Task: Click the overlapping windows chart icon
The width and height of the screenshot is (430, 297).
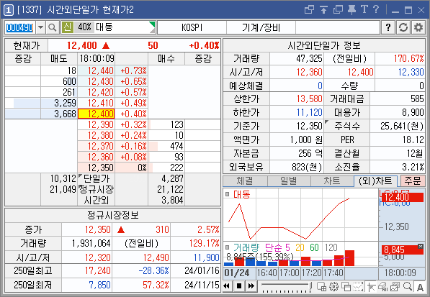Action: click(x=346, y=287)
